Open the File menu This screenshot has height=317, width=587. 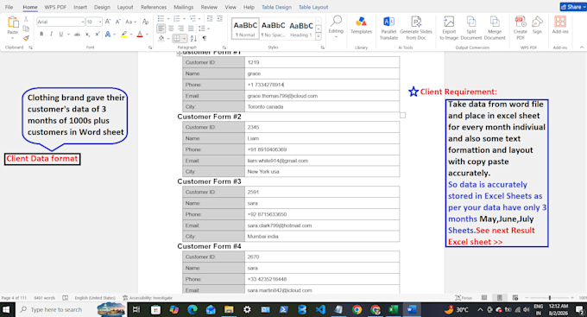click(x=9, y=7)
